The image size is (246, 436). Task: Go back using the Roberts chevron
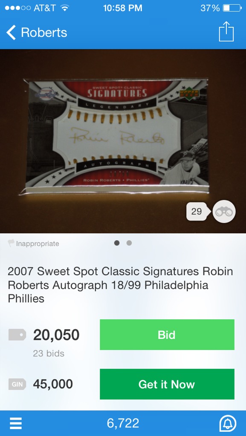click(x=11, y=32)
